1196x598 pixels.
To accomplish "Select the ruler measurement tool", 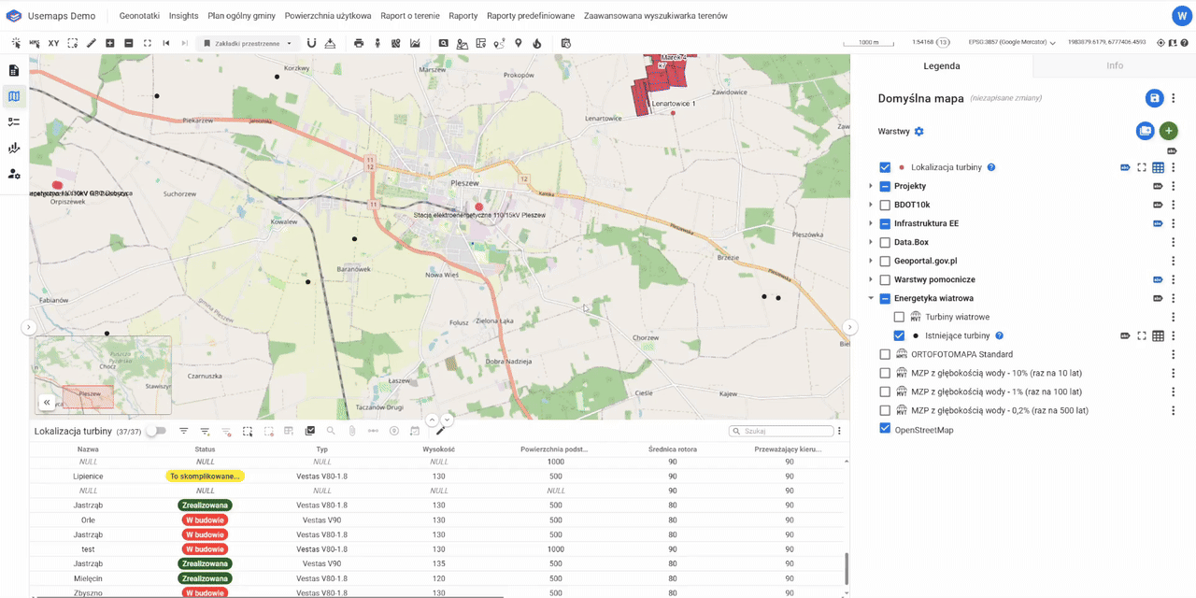I will coord(91,43).
